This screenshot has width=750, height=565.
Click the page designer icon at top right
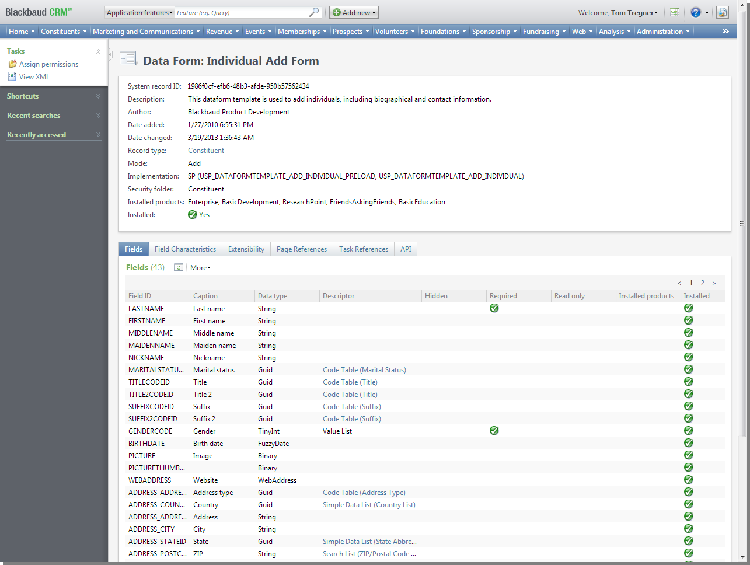pyautogui.click(x=723, y=12)
